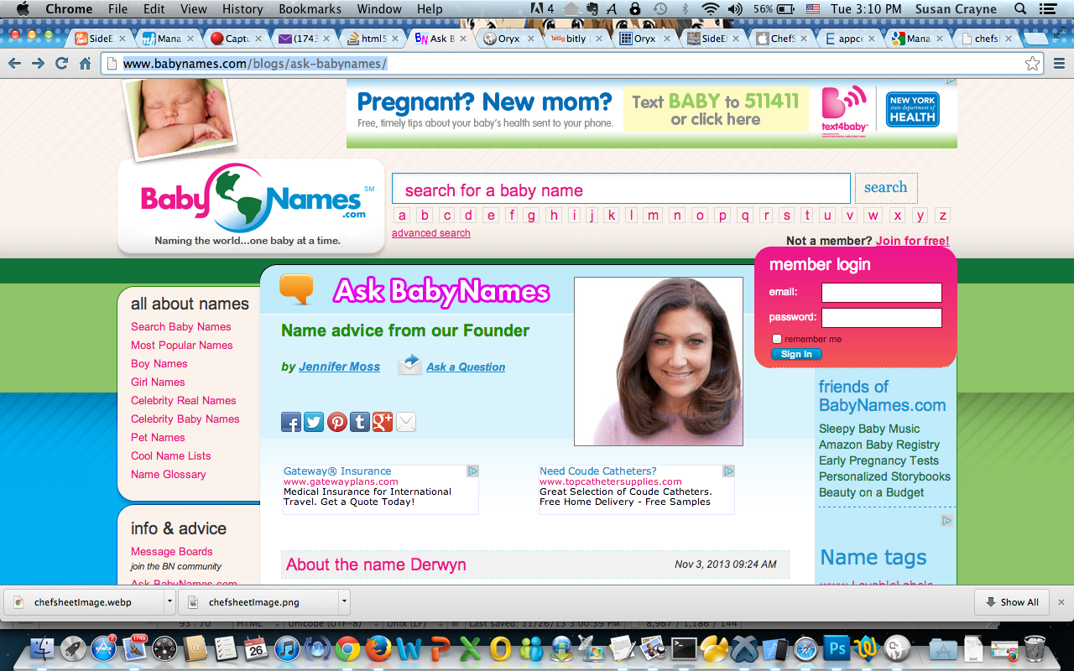Click the Ask a Question arrow icon

click(x=409, y=364)
